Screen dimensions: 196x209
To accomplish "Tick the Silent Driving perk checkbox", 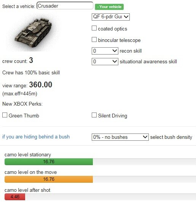I will pyautogui.click(x=94, y=115).
